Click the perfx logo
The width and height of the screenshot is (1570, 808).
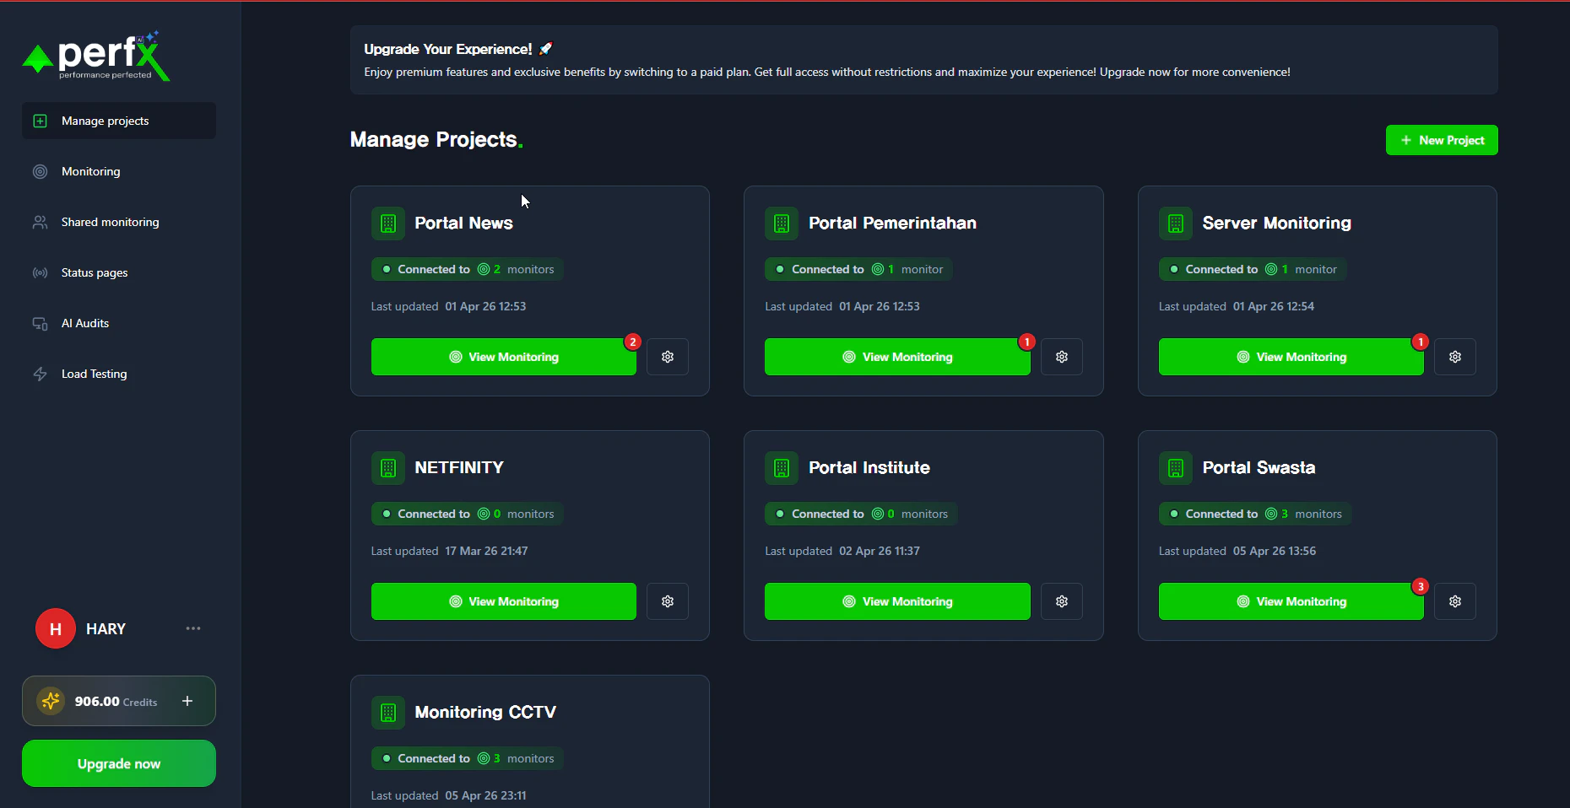pos(96,56)
